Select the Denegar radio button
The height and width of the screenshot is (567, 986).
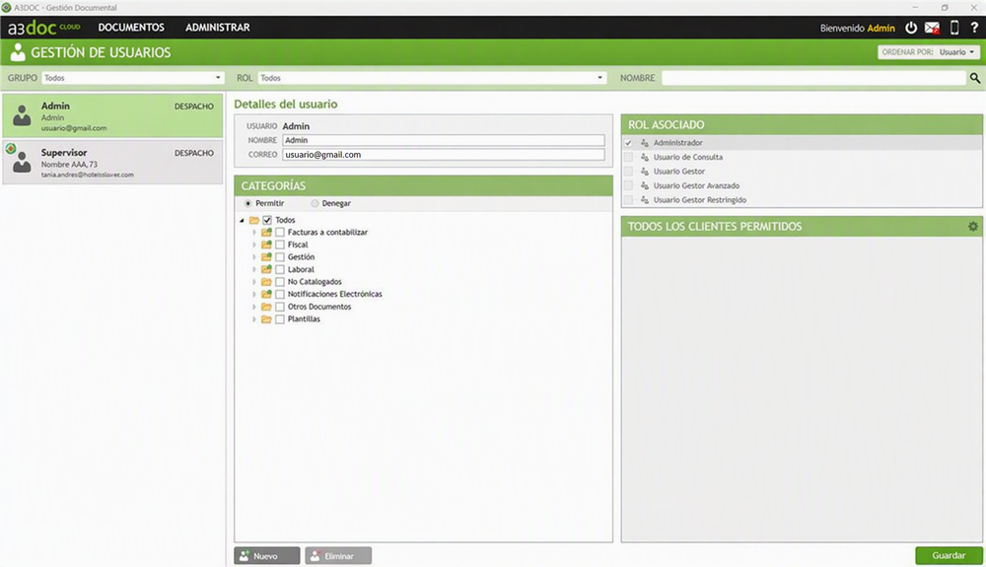point(315,204)
